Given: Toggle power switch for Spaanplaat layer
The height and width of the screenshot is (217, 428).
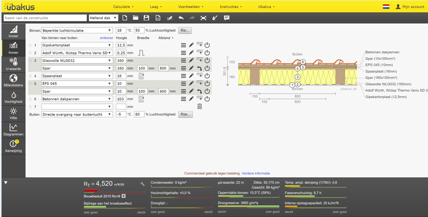Looking at the screenshot, I should [207, 76].
